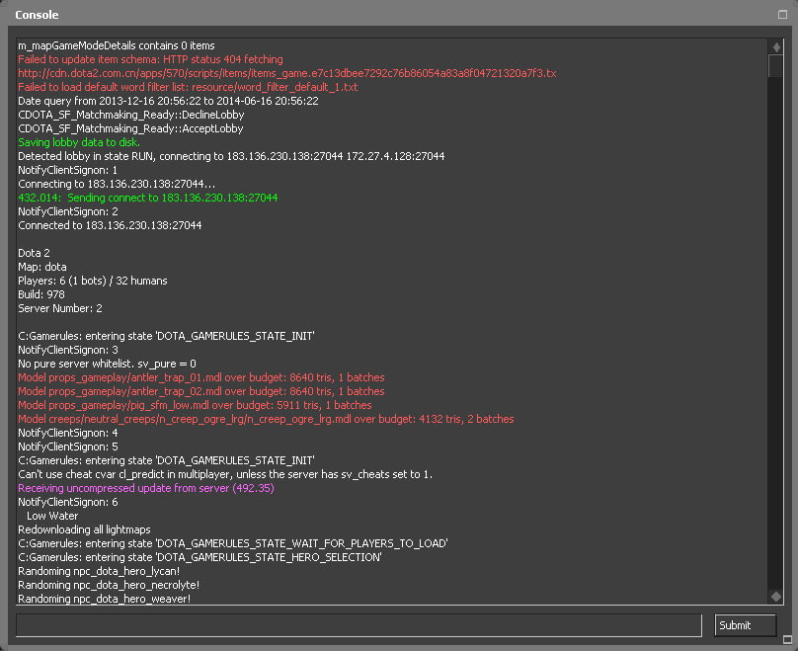The image size is (798, 651).
Task: Click the resize grip at window corner
Action: click(x=787, y=639)
